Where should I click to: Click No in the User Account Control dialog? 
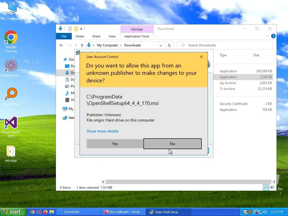click(x=172, y=144)
